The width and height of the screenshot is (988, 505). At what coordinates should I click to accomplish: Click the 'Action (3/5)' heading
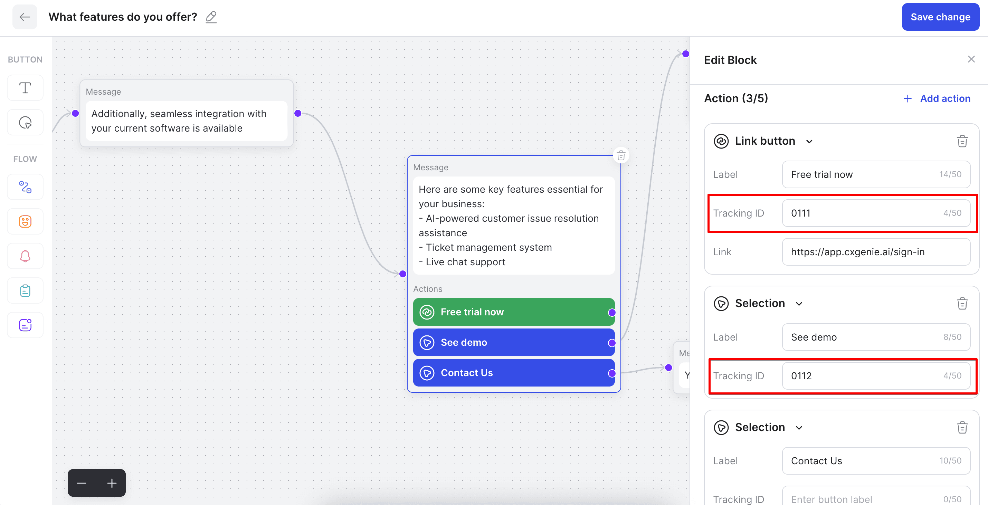[735, 98]
